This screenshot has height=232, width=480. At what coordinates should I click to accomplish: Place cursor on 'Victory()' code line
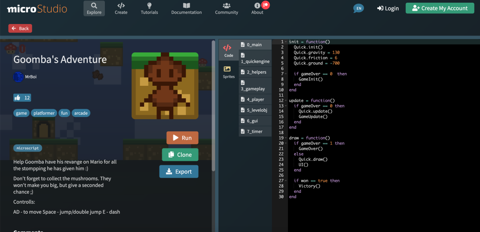point(309,186)
